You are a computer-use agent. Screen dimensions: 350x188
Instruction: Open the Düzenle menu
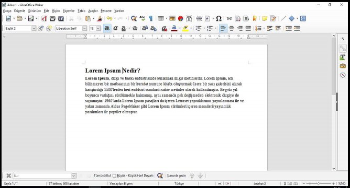click(x=19, y=10)
